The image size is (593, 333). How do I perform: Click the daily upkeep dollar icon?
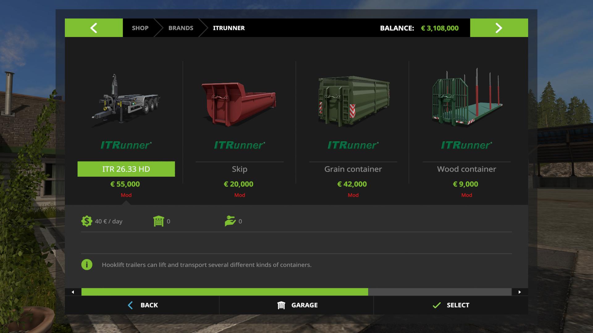point(87,221)
